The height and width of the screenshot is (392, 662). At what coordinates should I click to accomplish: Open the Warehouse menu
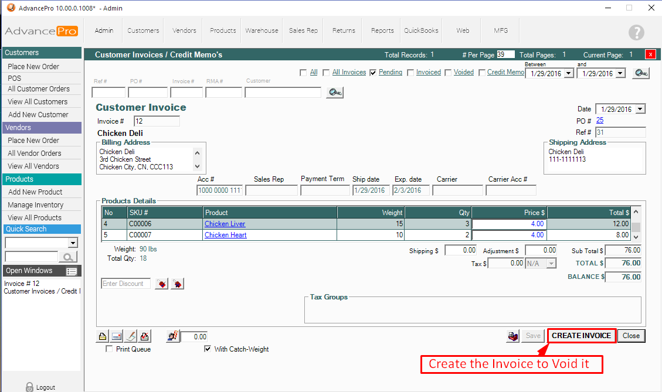(262, 30)
